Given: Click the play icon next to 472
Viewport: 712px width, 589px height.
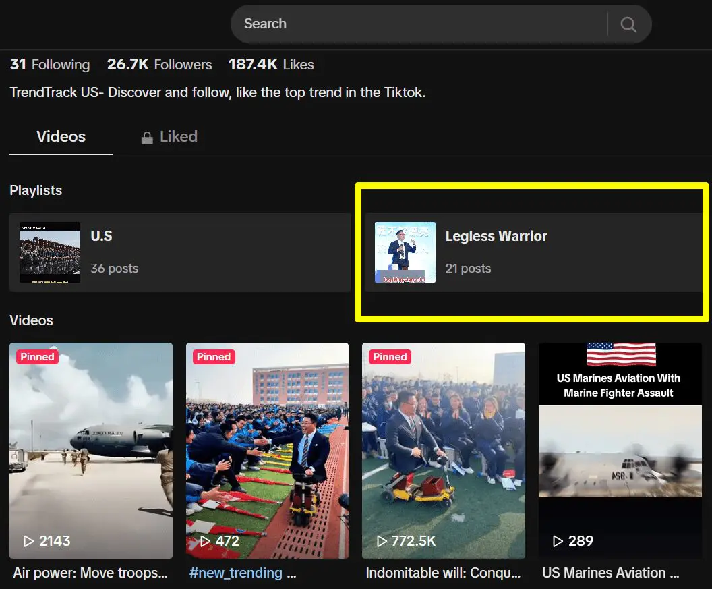Looking at the screenshot, I should coord(205,541).
